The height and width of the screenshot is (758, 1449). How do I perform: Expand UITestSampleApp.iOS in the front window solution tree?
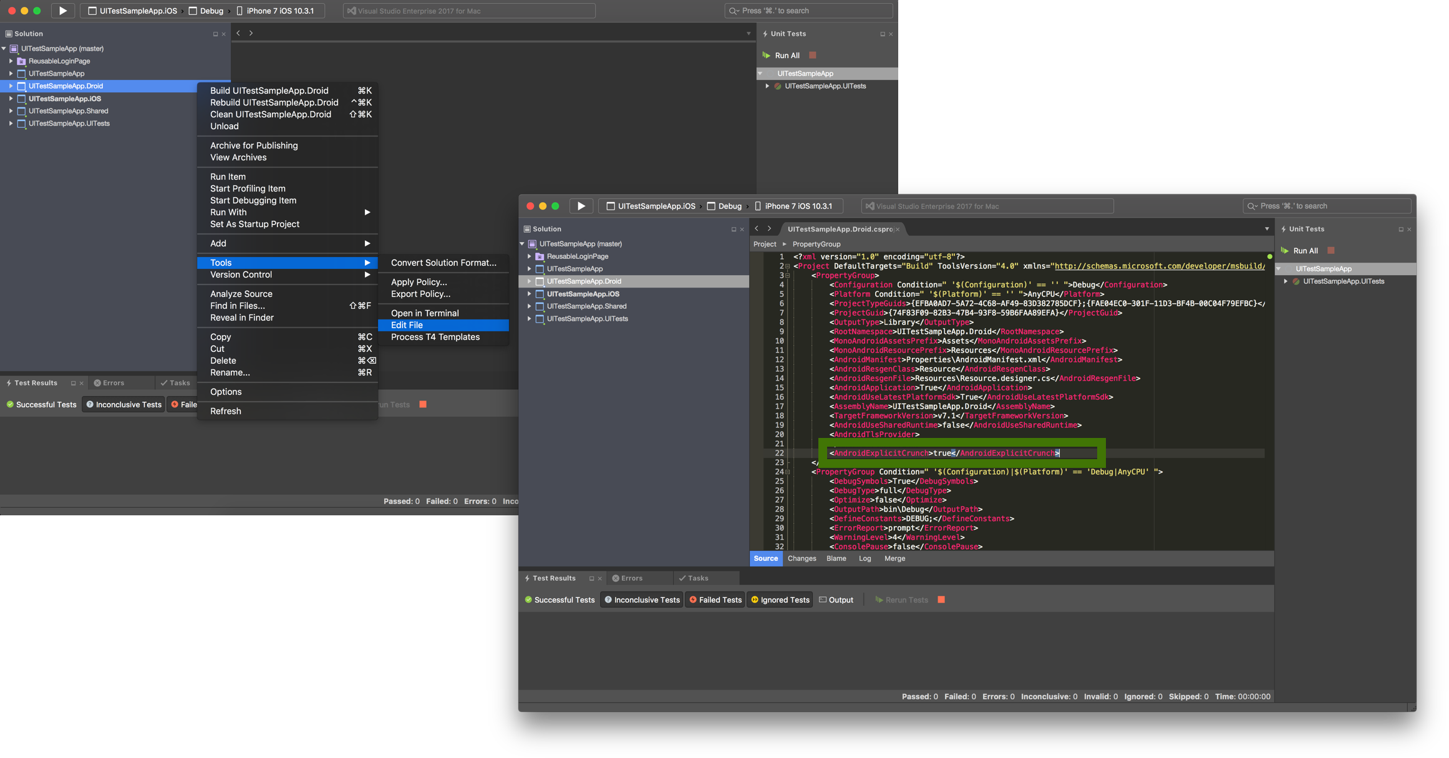530,294
